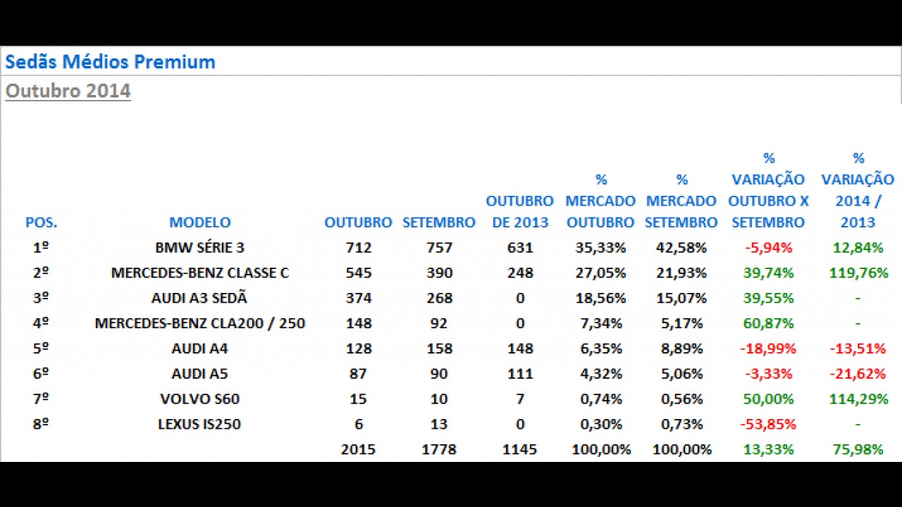This screenshot has height=507, width=902.
Task: Select the 'SETEMBRO' sales column header
Action: point(439,223)
